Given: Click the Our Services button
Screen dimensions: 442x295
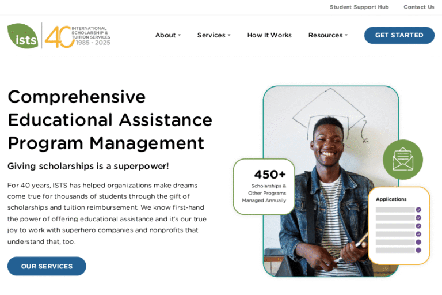Looking at the screenshot, I should point(47,266).
